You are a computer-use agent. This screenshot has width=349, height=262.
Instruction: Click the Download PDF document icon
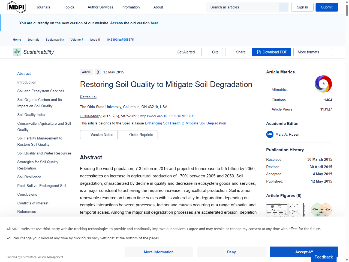(258, 52)
